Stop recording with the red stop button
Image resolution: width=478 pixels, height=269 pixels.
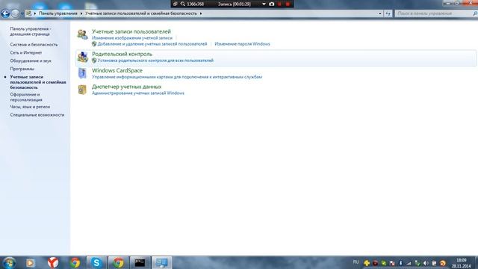tap(288, 4)
